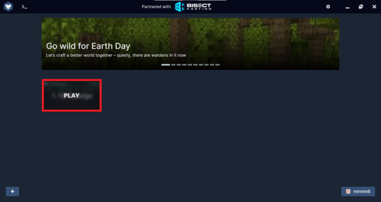This screenshot has height=202, width=381.
Task: Jump to the last news slide indicator
Action: [x=217, y=65]
